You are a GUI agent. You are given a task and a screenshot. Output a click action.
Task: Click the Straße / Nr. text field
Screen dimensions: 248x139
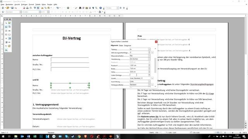click(x=70, y=64)
